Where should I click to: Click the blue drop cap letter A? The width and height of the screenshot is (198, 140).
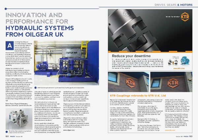pyautogui.click(x=10, y=46)
